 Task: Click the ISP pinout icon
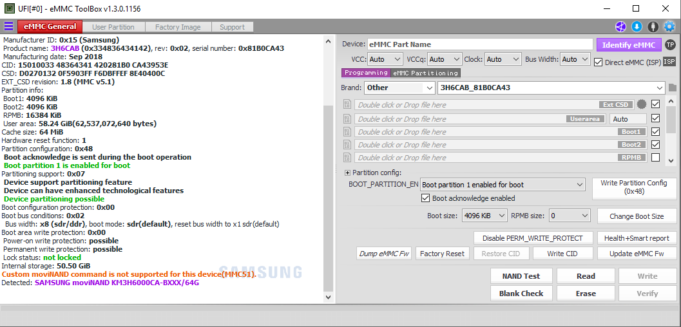669,62
